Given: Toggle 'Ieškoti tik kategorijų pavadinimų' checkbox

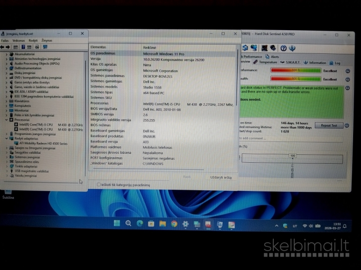Looking at the screenshot, I should click(99, 184).
